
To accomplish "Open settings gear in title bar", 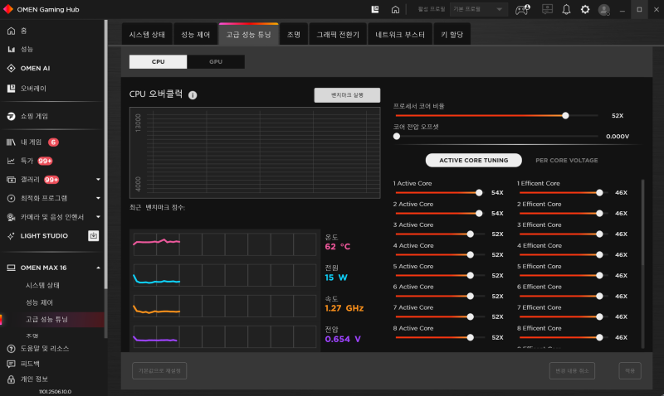I will 585,9.
